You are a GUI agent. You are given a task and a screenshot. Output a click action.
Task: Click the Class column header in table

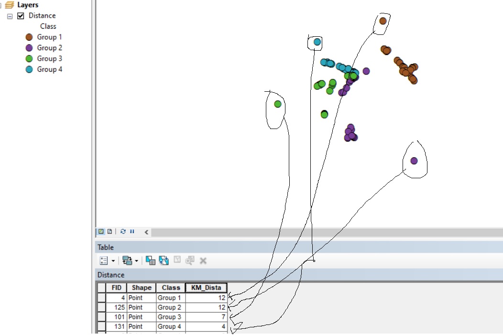(171, 288)
